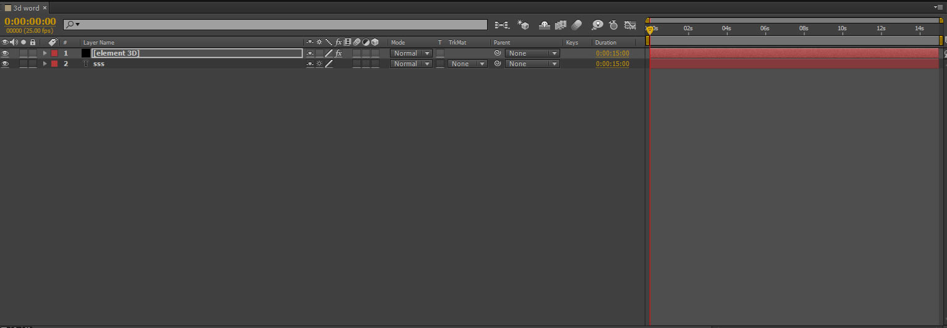The height and width of the screenshot is (328, 947).
Task: Enable 3D layer switch for element 3D layer
Action: (375, 53)
